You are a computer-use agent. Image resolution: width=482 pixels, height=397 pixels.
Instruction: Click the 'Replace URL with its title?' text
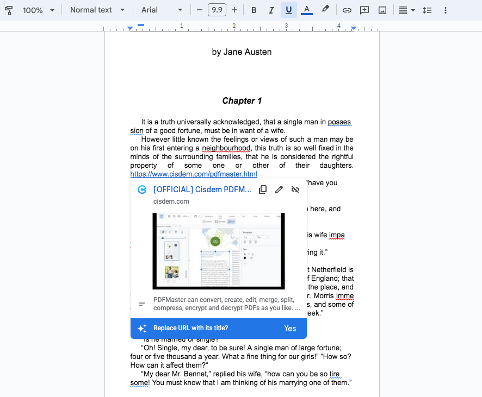pos(190,328)
